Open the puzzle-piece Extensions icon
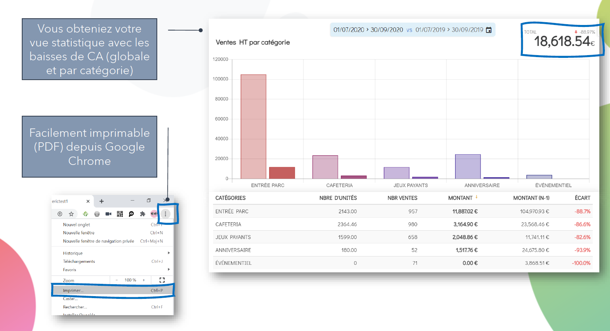 [143, 214]
